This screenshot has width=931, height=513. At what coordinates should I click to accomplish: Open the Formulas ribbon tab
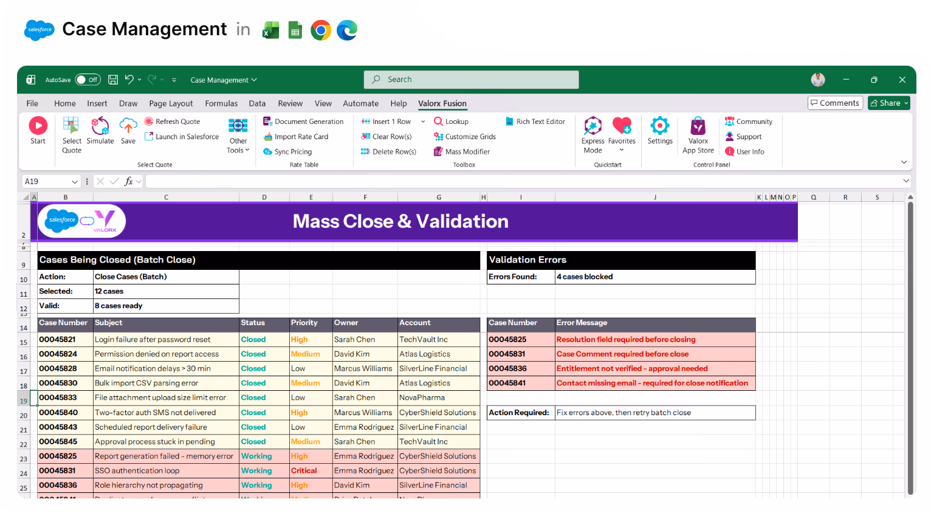point(221,103)
